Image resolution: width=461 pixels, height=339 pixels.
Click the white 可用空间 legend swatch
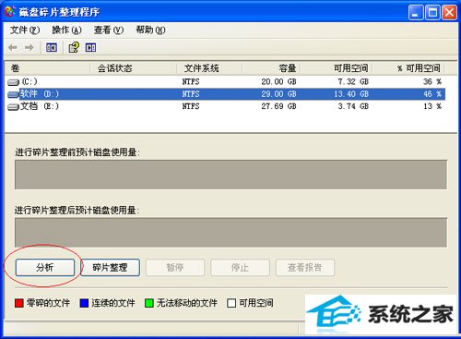pyautogui.click(x=231, y=303)
